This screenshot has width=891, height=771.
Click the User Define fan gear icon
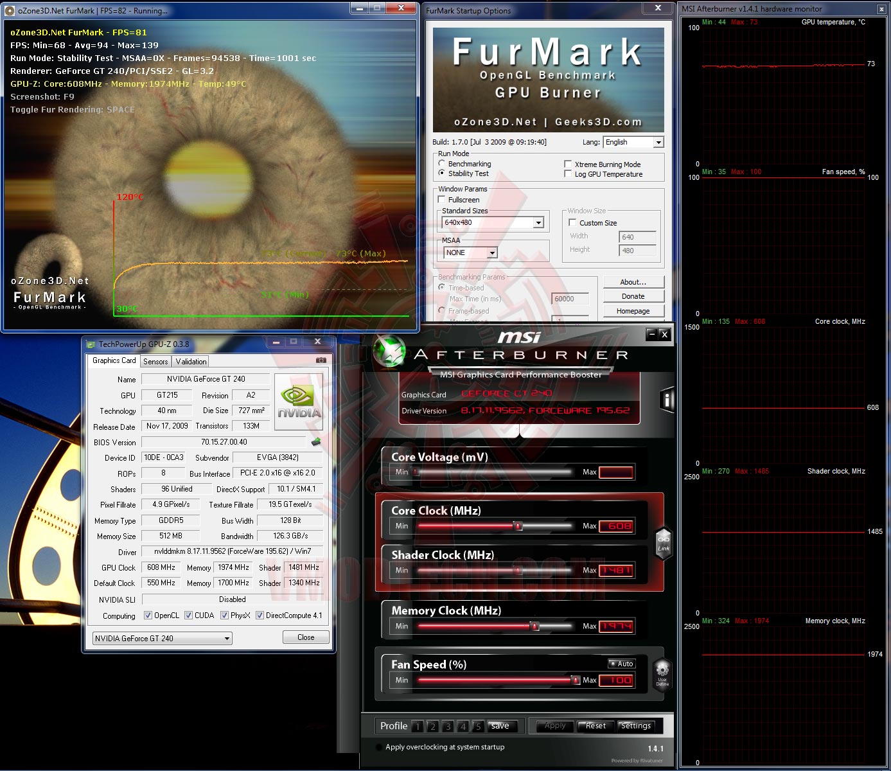(x=662, y=674)
